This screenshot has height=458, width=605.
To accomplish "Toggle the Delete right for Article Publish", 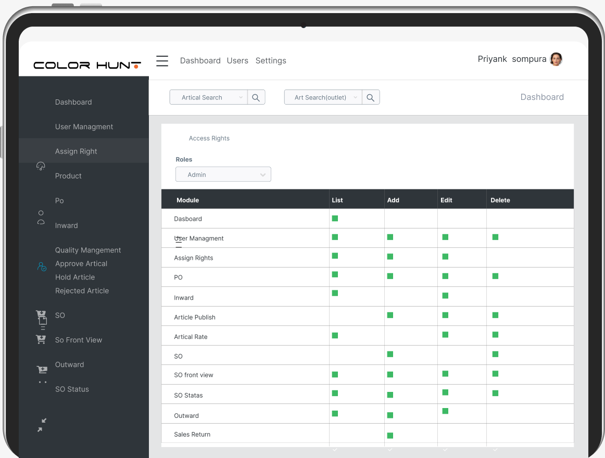I will (x=496, y=315).
